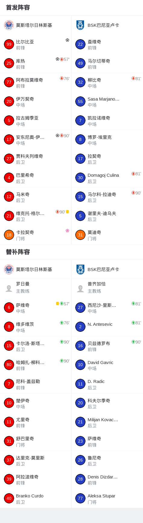This screenshot has width=143, height=523.
Task: Click the yellow card icon next to 维克托-格尔
Action: pyautogui.click(x=67, y=212)
